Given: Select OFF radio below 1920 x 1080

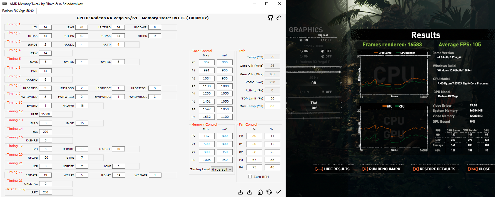Looking at the screenshot, I should point(323,51).
